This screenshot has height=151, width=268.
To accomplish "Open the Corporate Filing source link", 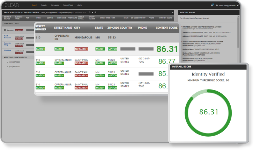I will point(7,44).
